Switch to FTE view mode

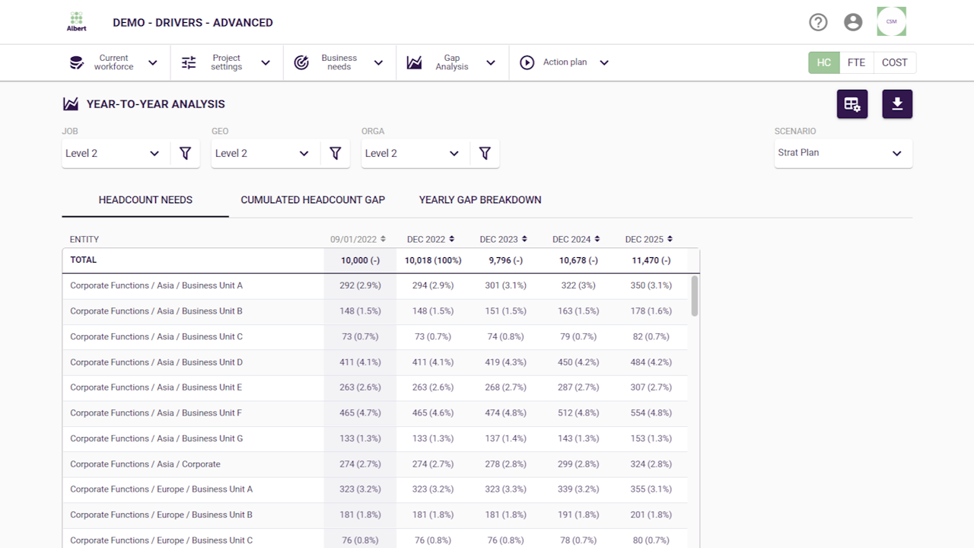[856, 62]
